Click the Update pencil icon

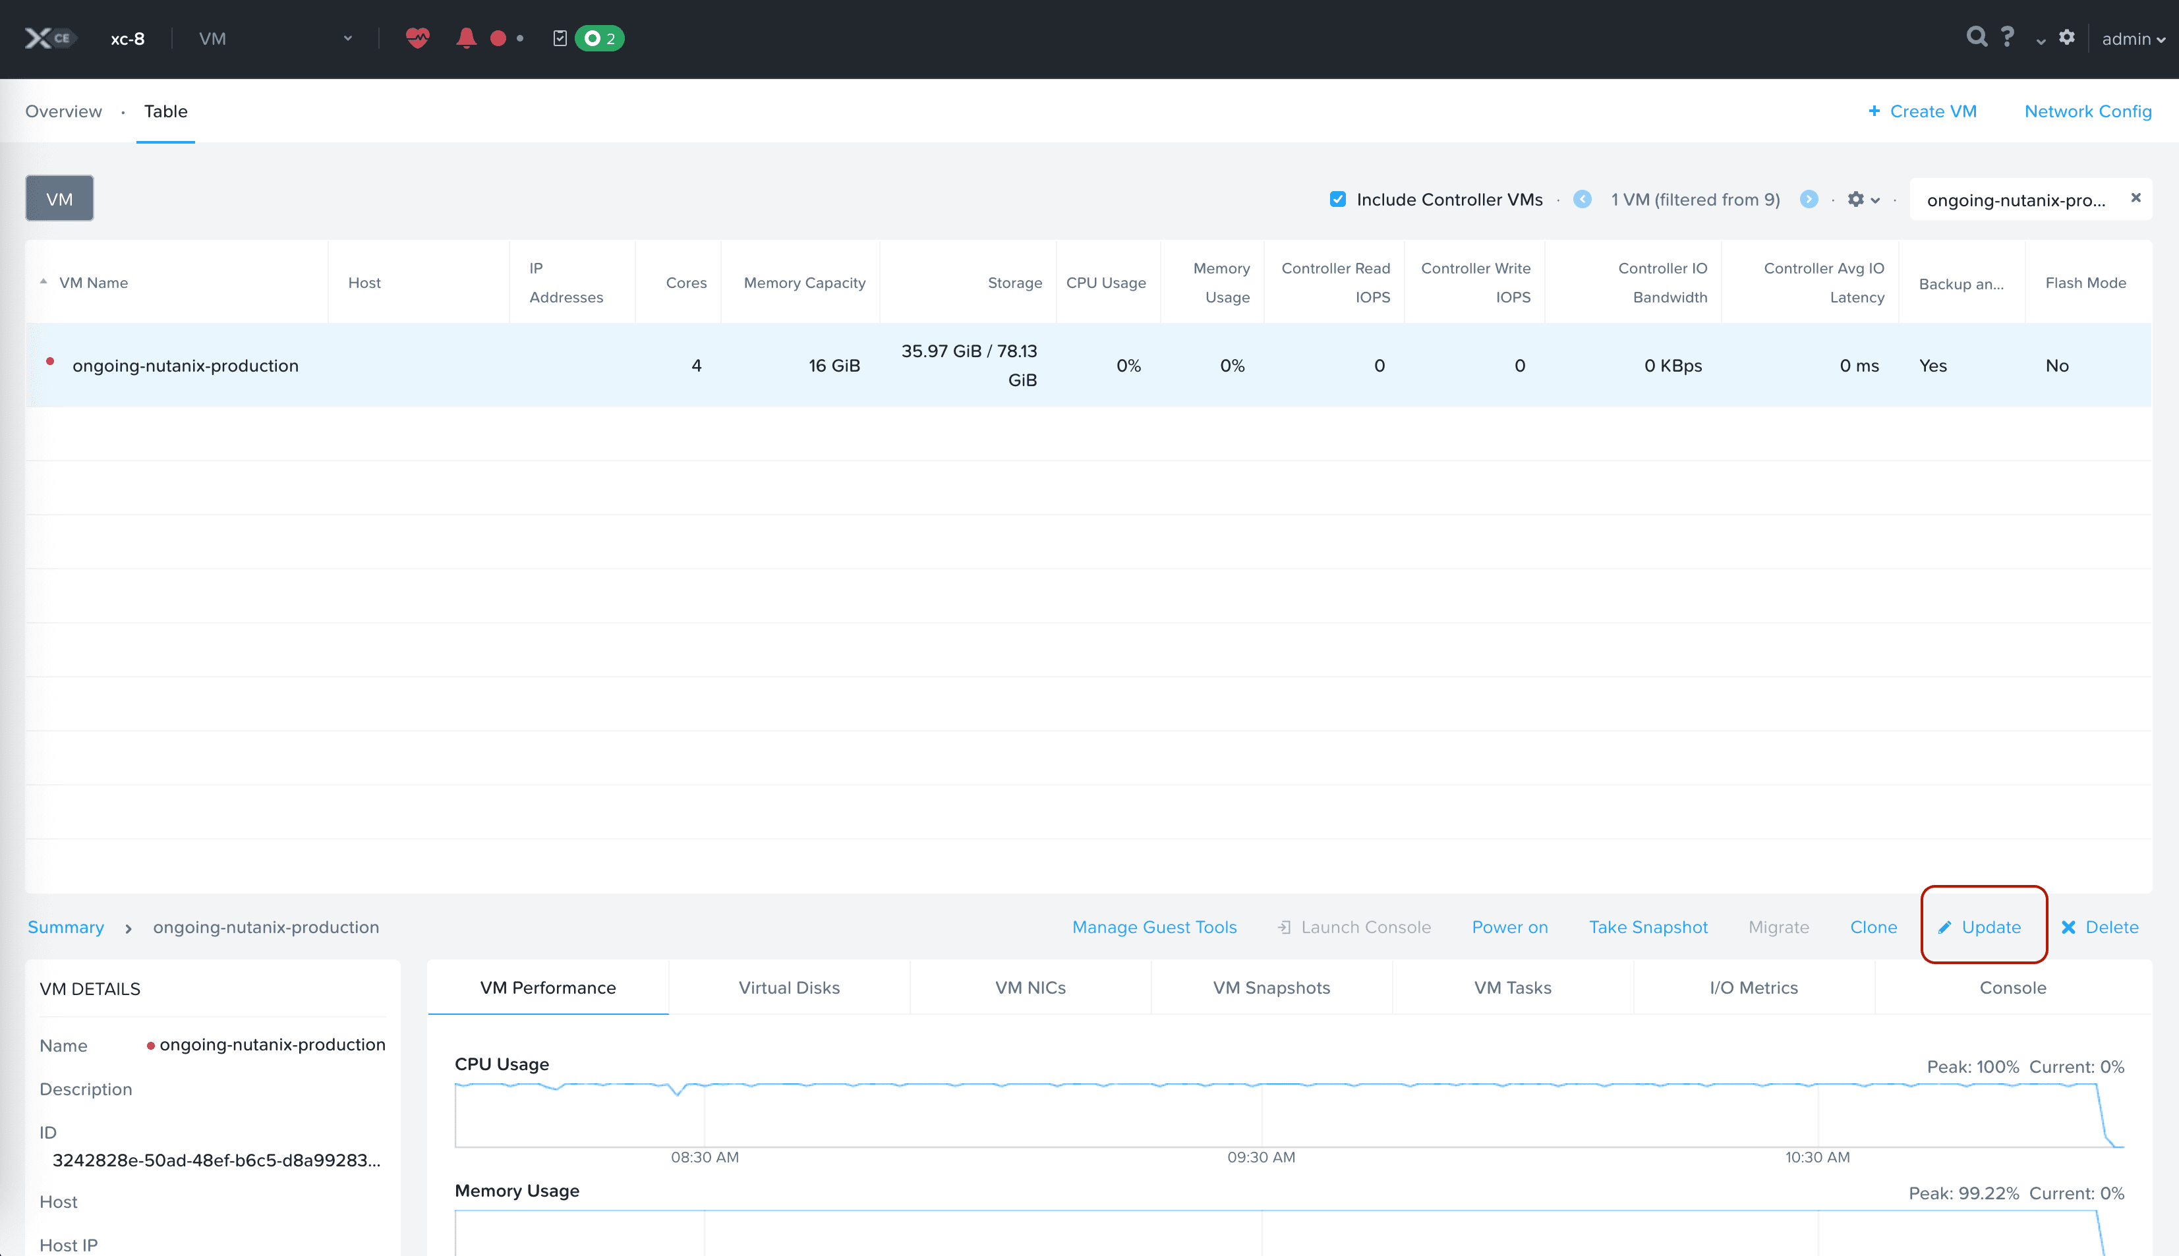(x=1945, y=927)
